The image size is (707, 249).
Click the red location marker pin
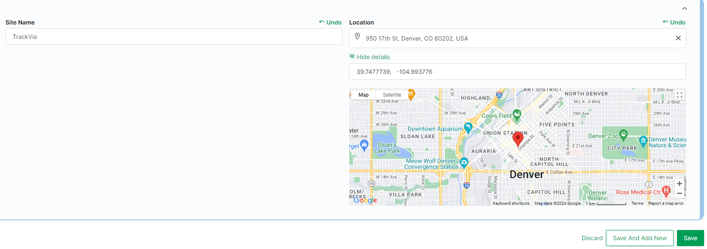(518, 138)
